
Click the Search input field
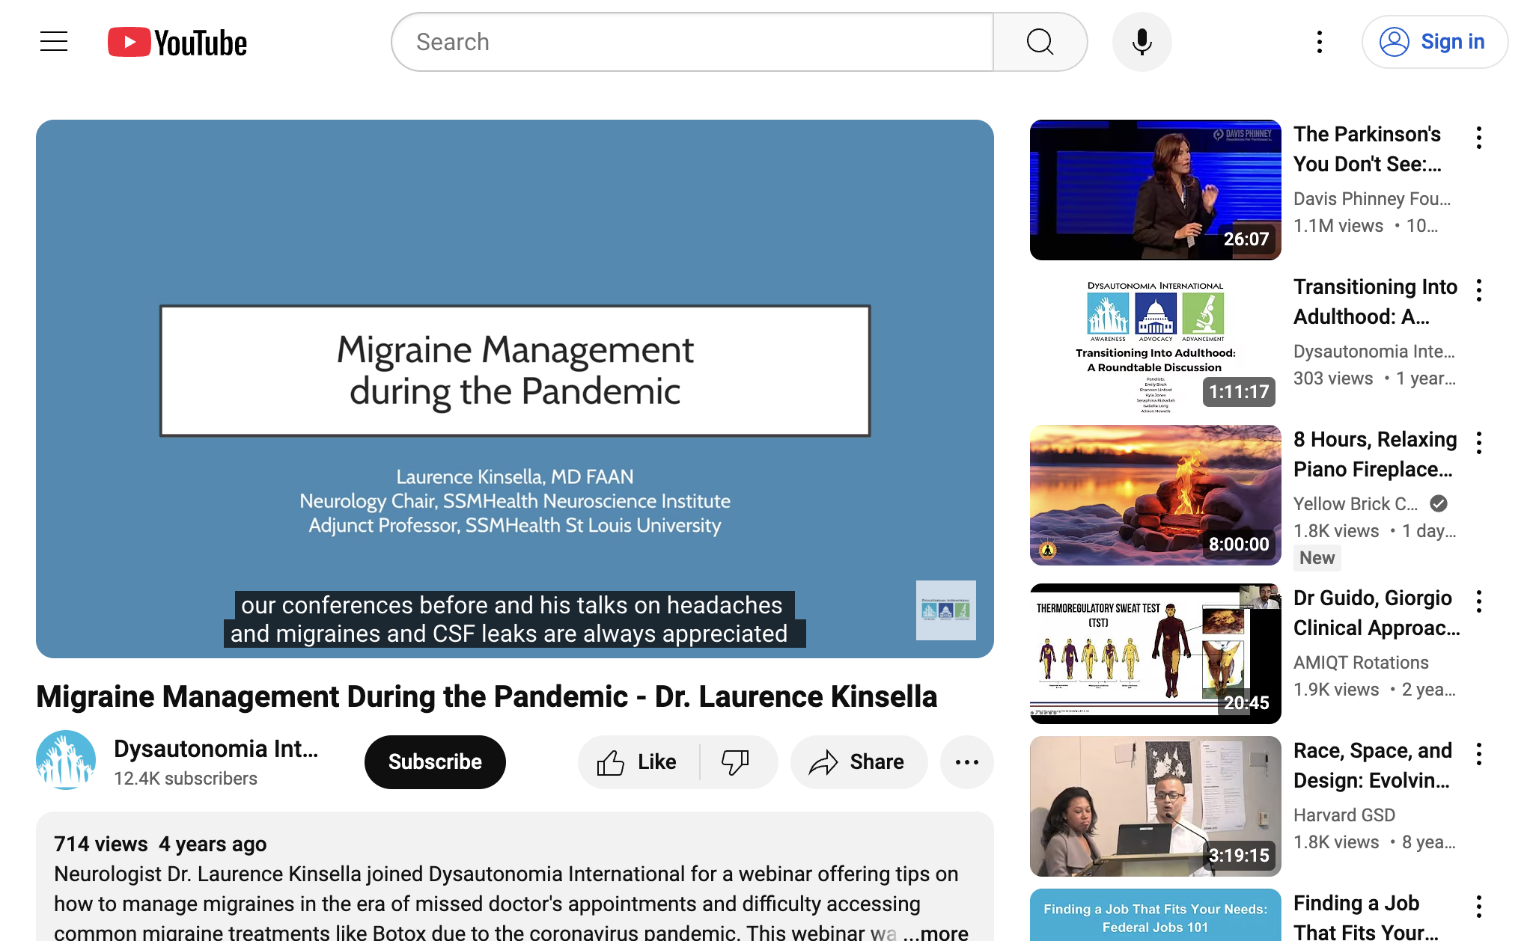(x=692, y=42)
